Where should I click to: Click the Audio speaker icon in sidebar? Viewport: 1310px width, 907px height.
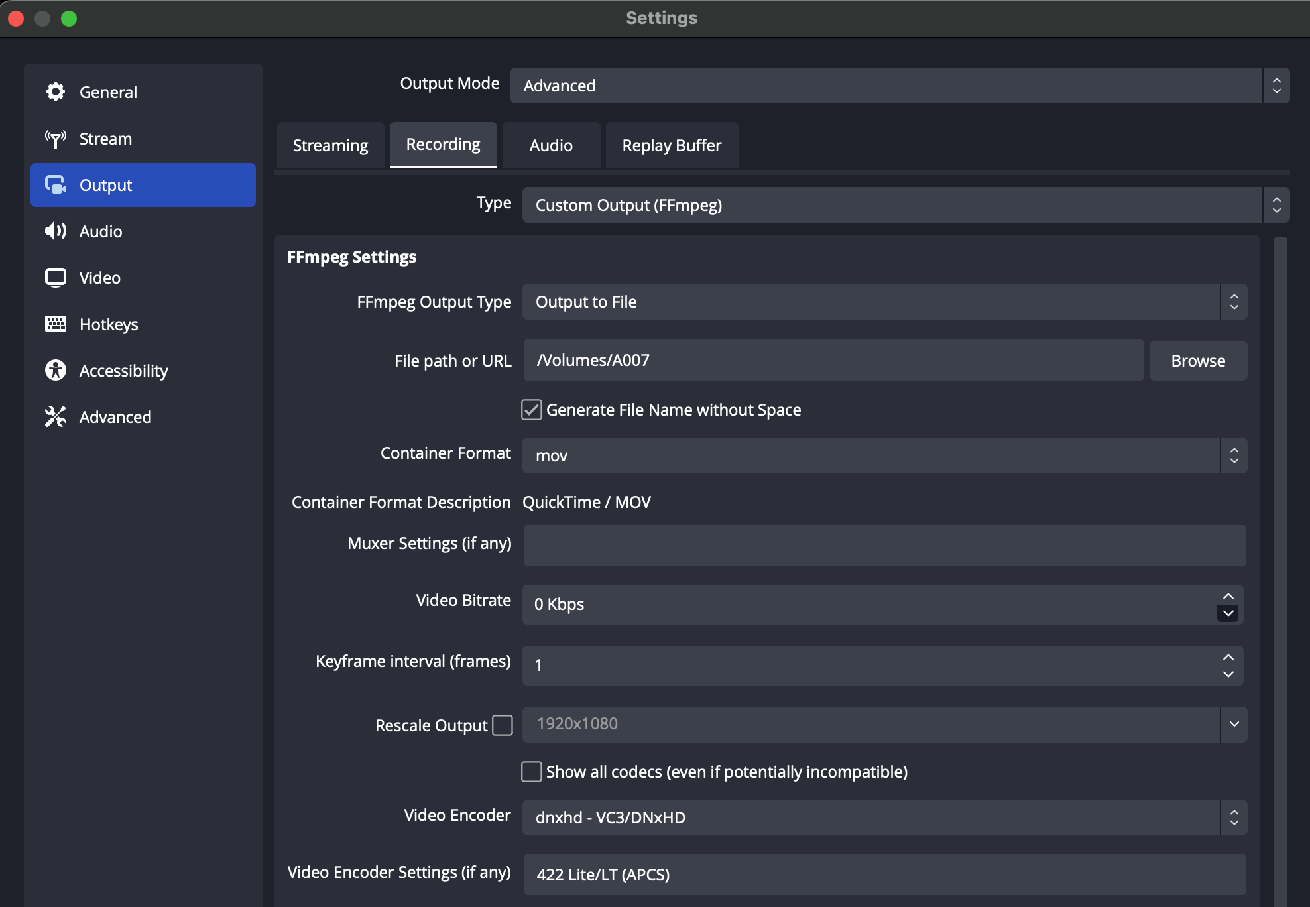point(56,231)
